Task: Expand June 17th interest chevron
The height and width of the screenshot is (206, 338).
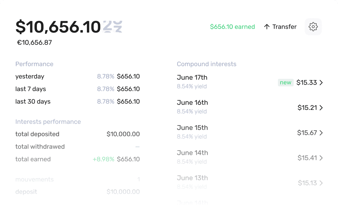Action: 321,83
